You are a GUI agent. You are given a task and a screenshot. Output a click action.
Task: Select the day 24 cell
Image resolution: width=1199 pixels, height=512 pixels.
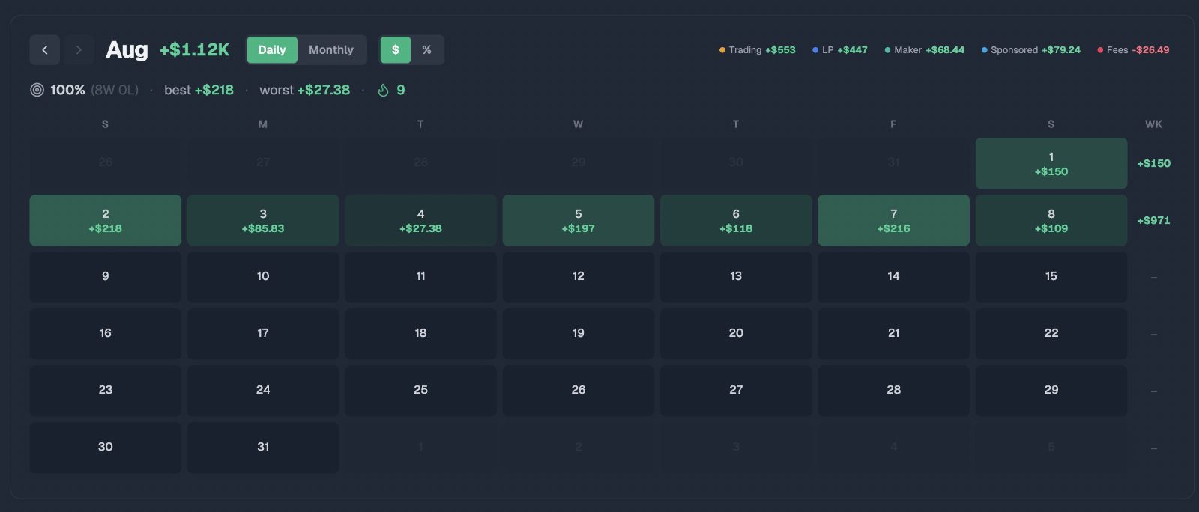[x=263, y=391]
